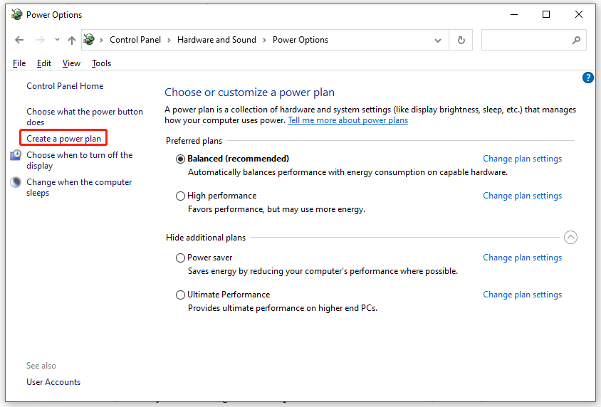Click the monitor icon beside display settings

click(16, 155)
